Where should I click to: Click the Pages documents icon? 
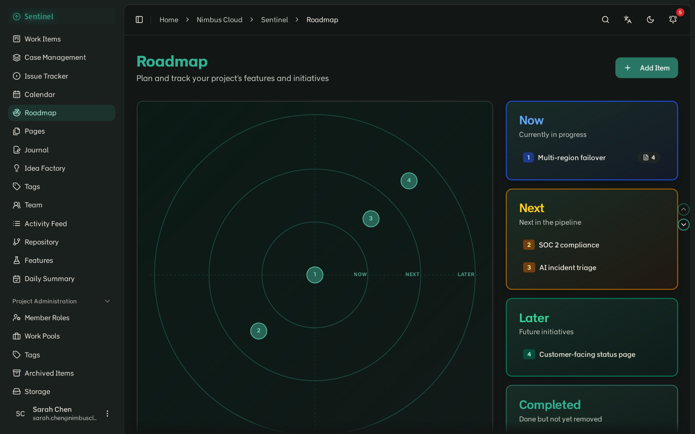pos(16,131)
